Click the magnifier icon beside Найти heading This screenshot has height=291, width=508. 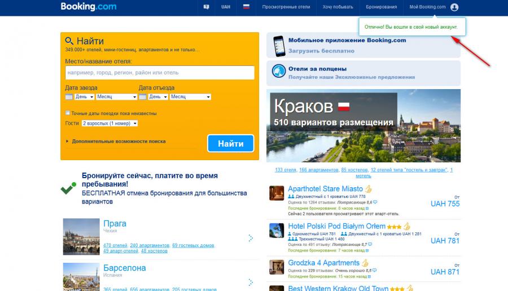point(69,41)
